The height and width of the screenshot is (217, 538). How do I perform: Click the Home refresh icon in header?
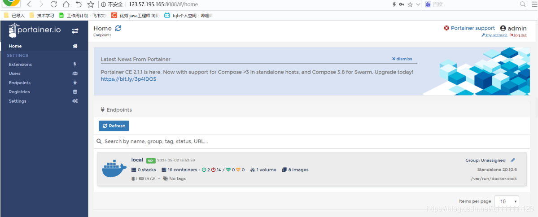(x=118, y=28)
